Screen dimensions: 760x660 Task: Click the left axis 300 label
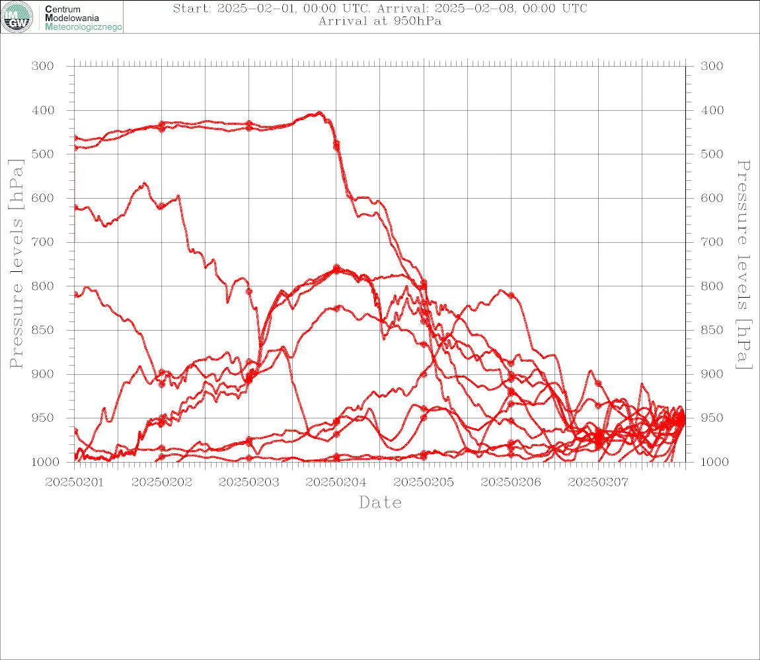pyautogui.click(x=43, y=66)
